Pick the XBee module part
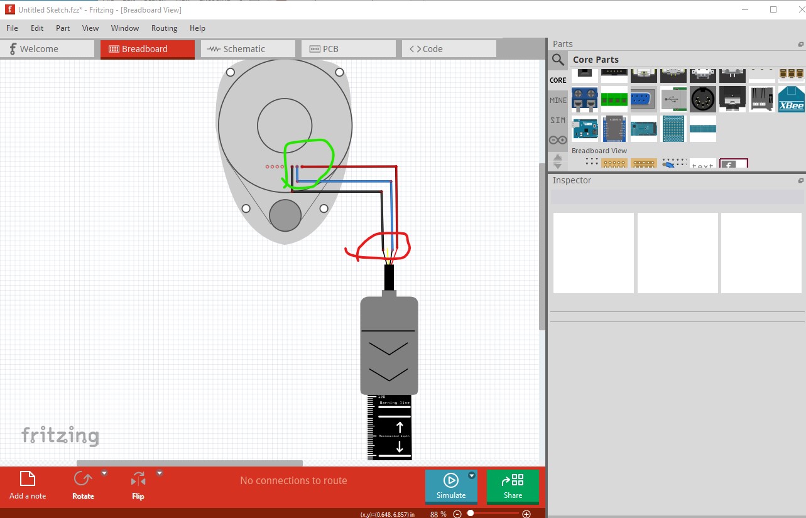 point(792,99)
